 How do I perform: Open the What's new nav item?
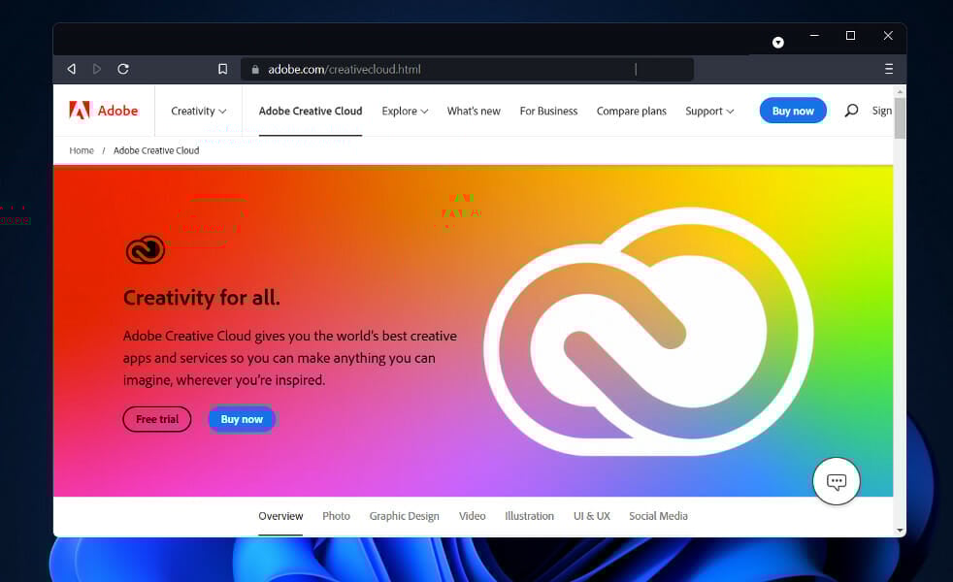click(474, 112)
